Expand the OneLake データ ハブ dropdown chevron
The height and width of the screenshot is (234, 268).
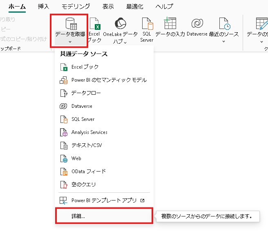click(125, 42)
